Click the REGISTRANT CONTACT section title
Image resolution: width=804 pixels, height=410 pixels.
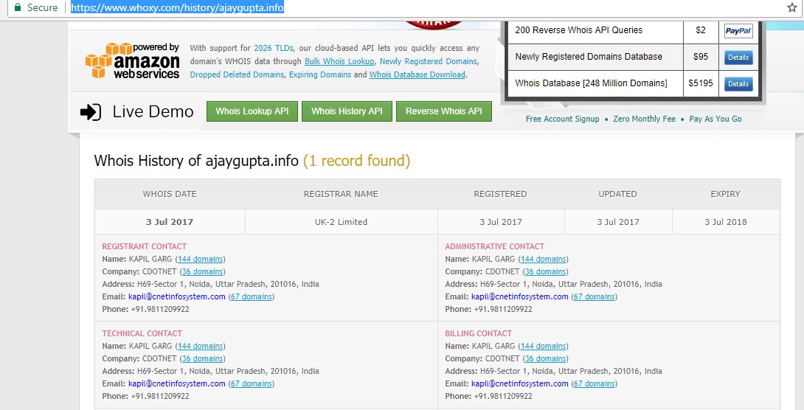[144, 246]
